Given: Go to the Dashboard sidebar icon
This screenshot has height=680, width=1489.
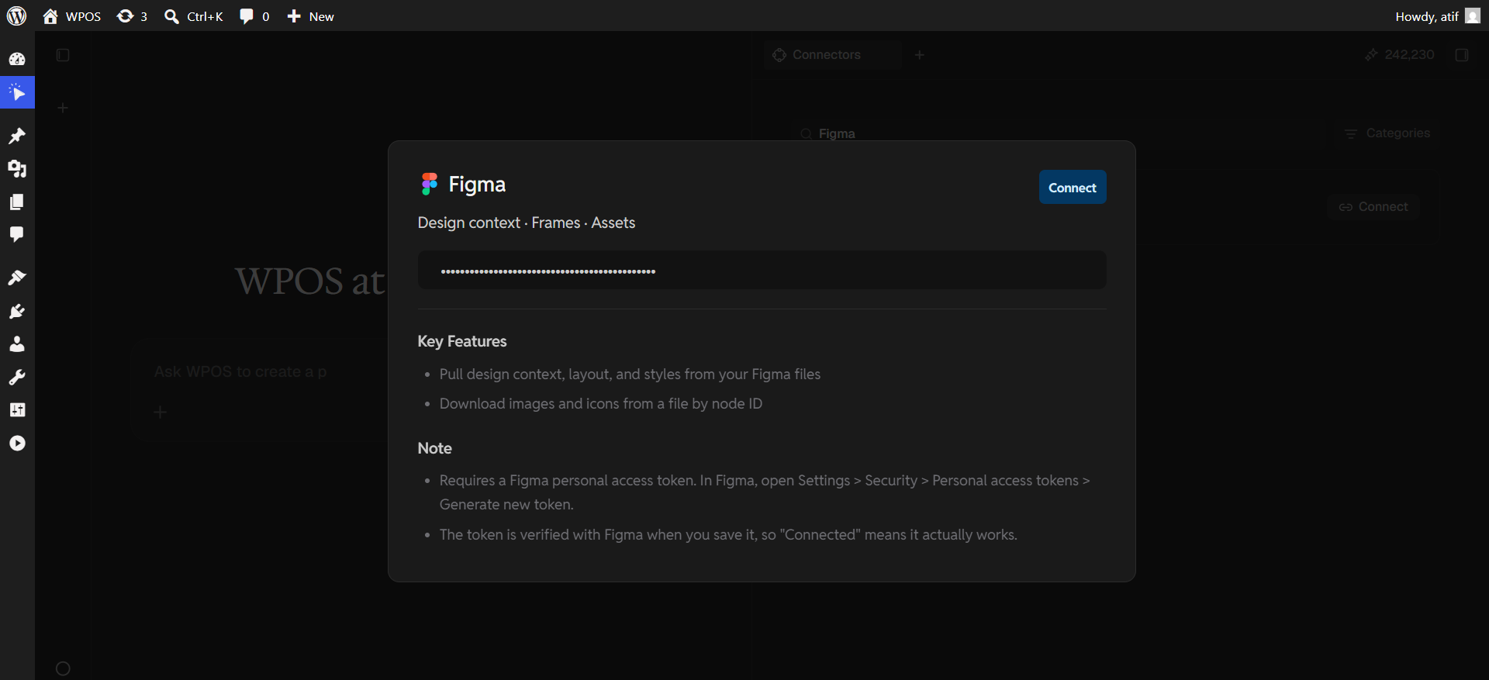Looking at the screenshot, I should [17, 59].
